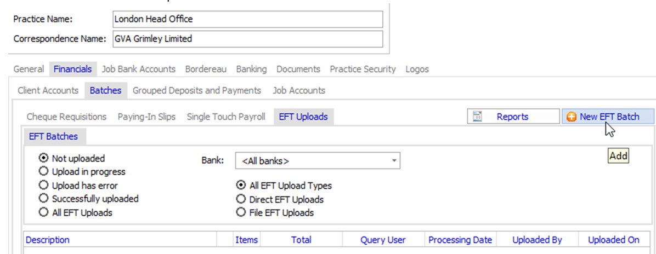Switch to Client Accounts tab

coord(48,90)
